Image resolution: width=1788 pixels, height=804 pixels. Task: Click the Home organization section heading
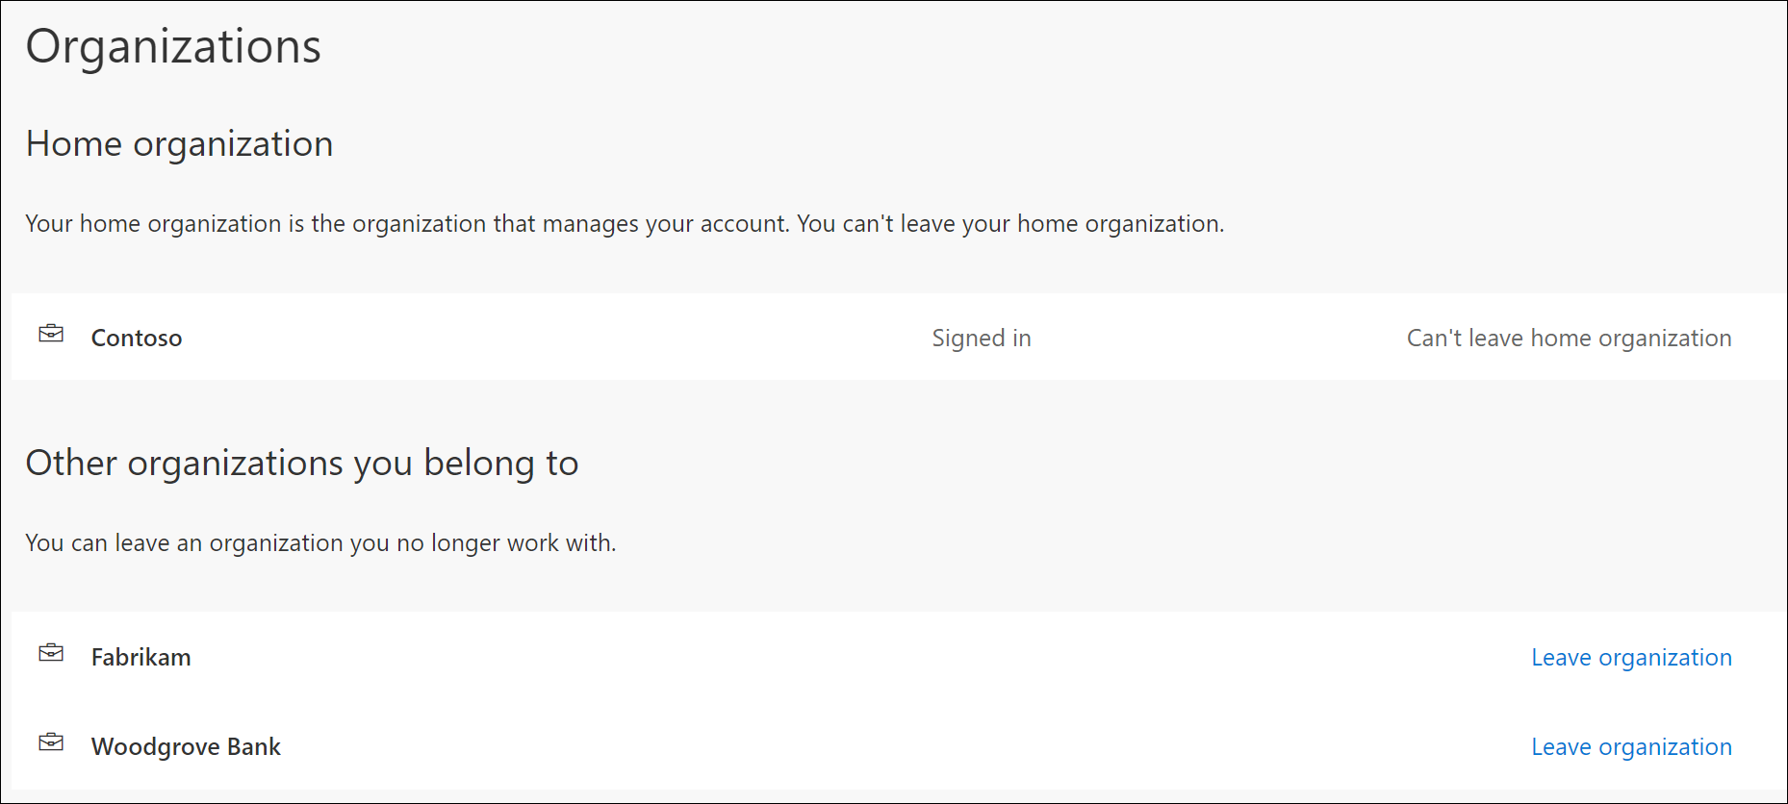pos(179,143)
